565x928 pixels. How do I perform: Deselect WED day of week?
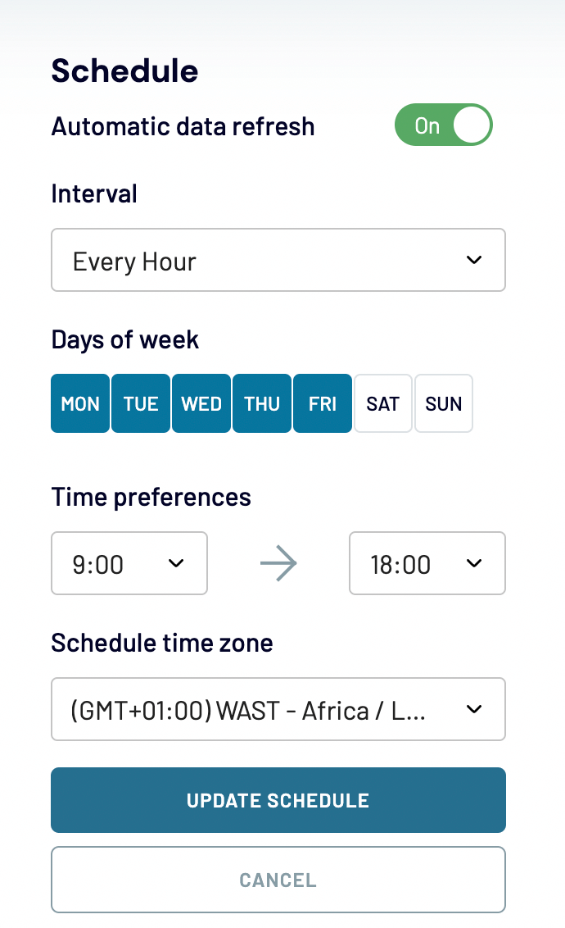coord(201,403)
